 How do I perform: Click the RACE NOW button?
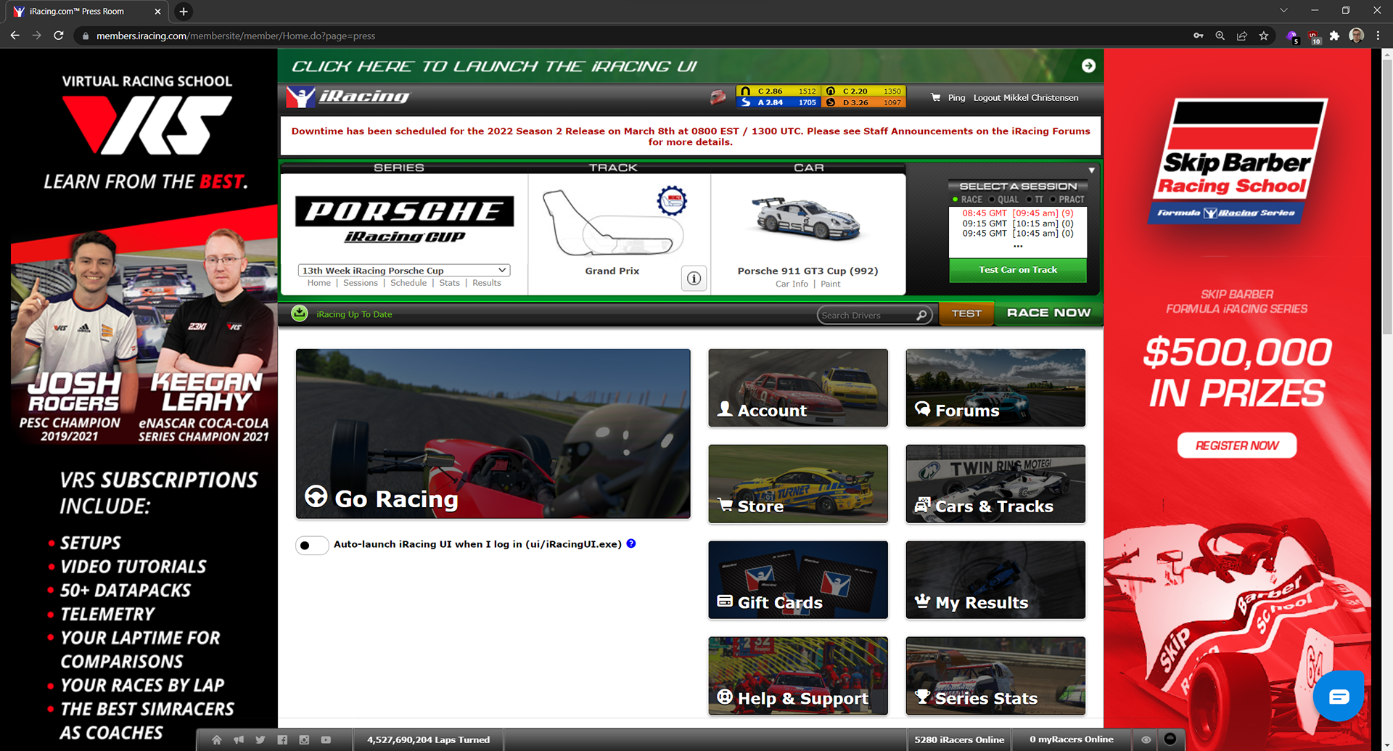(1048, 313)
